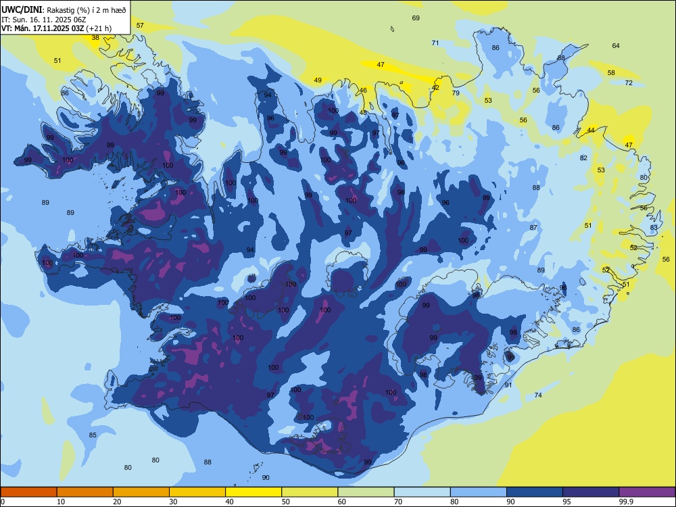This screenshot has width=676, height=507.
Task: Click the '60' legend scale label
Action: (x=342, y=502)
